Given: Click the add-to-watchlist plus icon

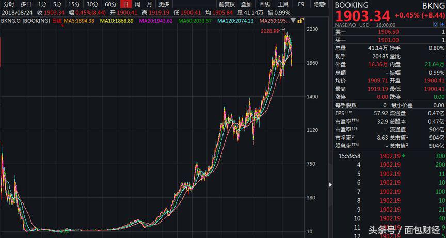Looking at the screenshot, I should click(442, 24).
